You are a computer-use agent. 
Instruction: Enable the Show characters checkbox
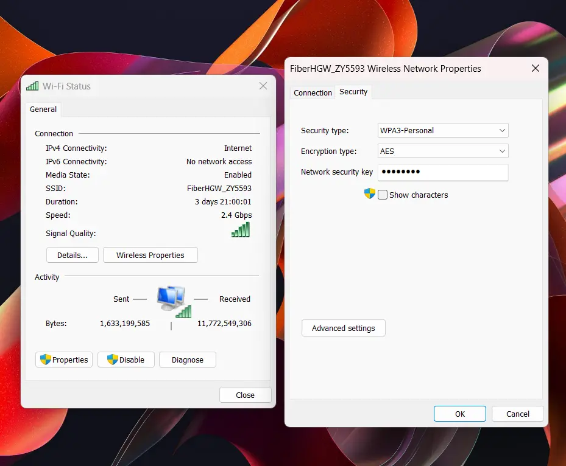coord(383,194)
